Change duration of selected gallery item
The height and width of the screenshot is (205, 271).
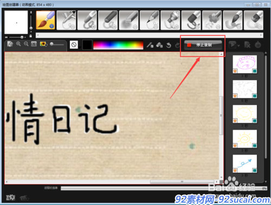258,44
